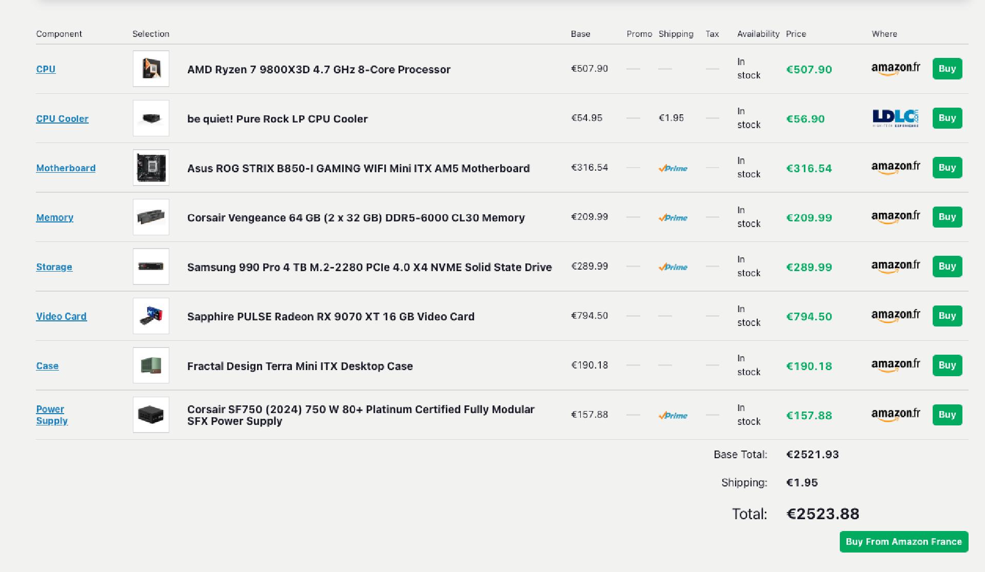Image resolution: width=985 pixels, height=572 pixels.
Task: Open the Motherboard component link
Action: (66, 168)
